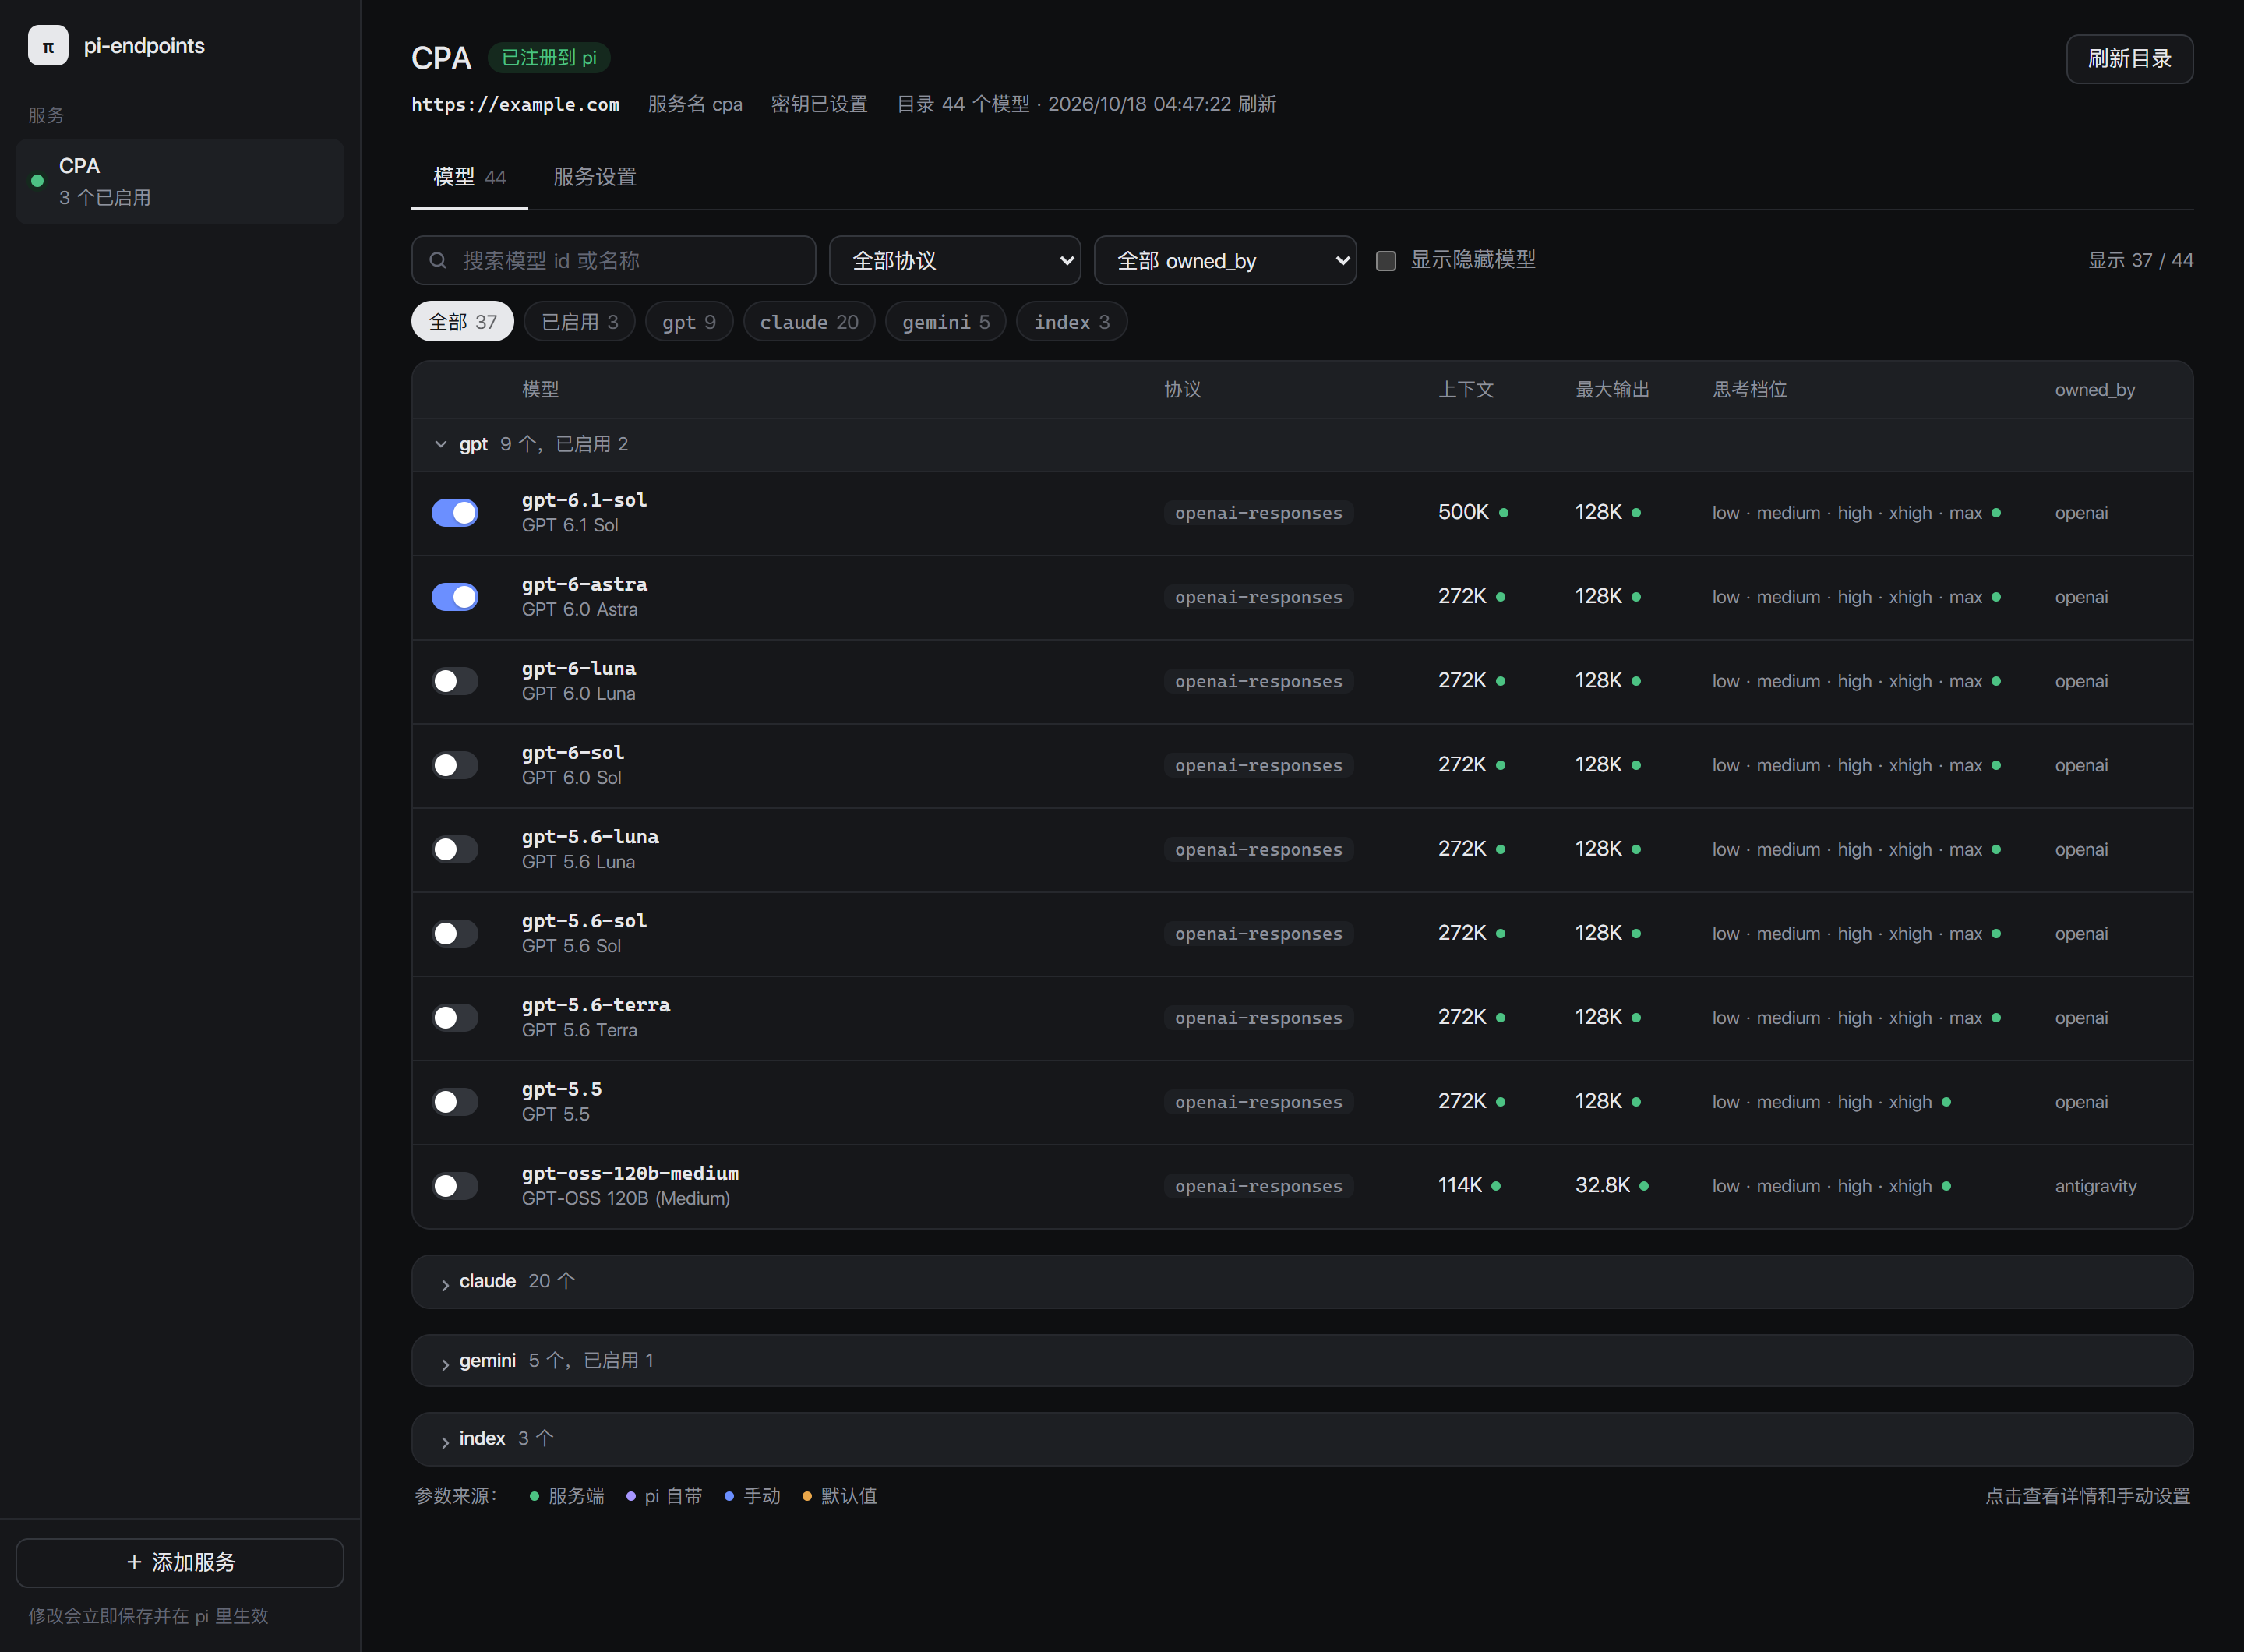
Task: Toggle off the gpt-6-astra model
Action: pos(455,597)
